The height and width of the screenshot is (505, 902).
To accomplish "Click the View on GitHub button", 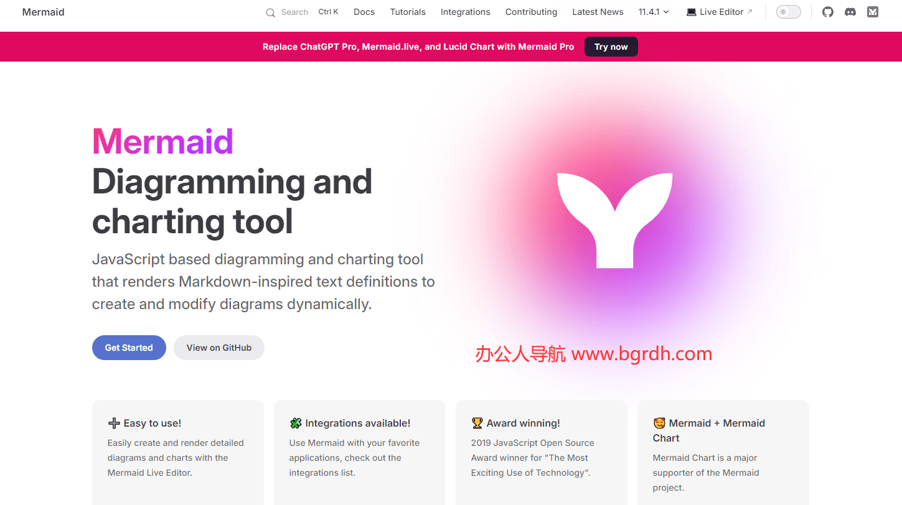I will pyautogui.click(x=219, y=348).
